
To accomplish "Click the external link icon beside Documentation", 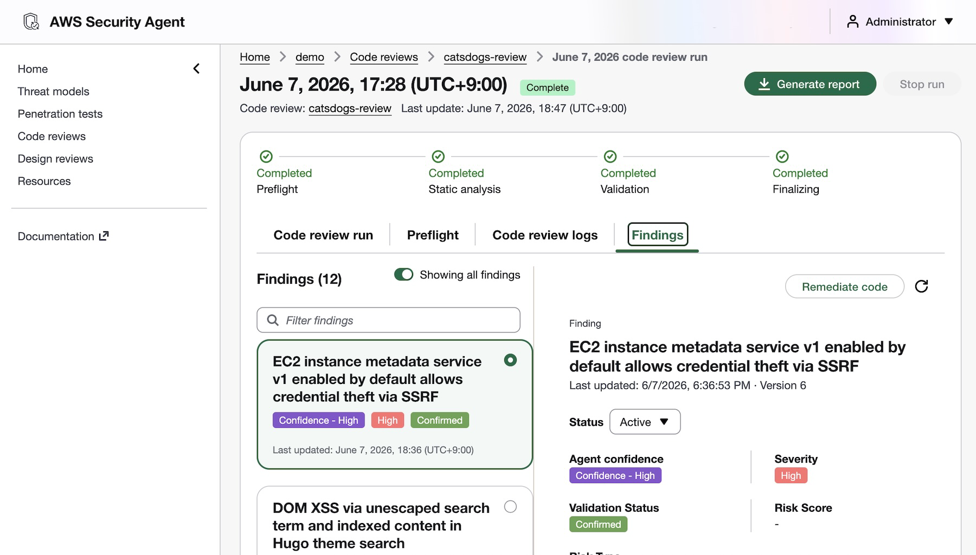I will (x=104, y=236).
